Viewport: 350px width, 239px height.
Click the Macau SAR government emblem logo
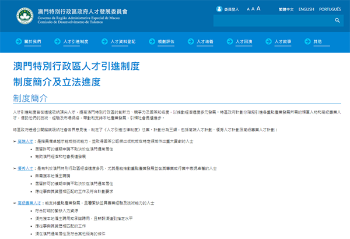(25, 16)
